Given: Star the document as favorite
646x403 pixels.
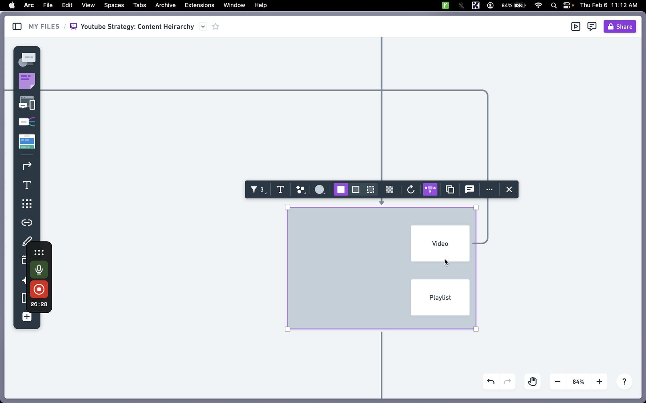Looking at the screenshot, I should (216, 27).
